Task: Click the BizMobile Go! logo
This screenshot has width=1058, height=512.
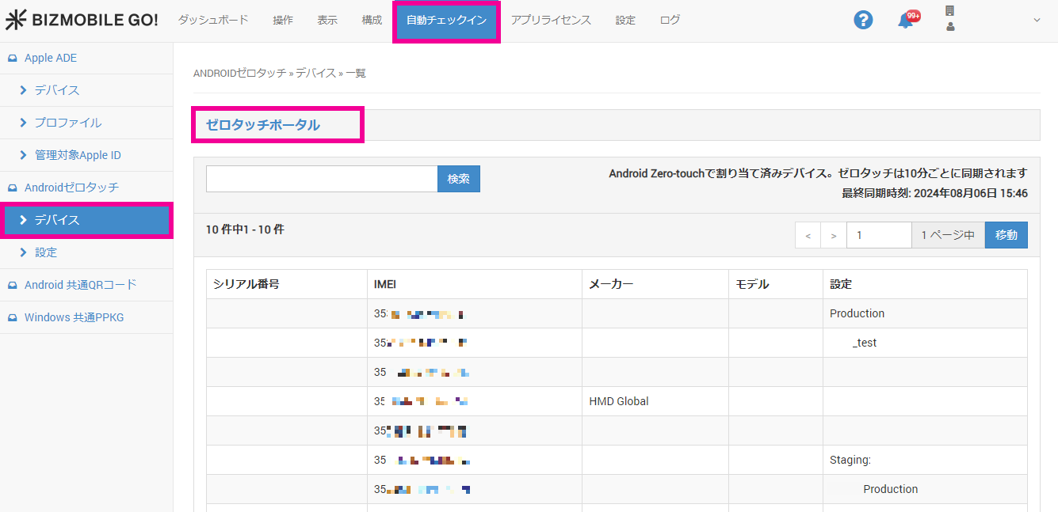Action: click(82, 21)
